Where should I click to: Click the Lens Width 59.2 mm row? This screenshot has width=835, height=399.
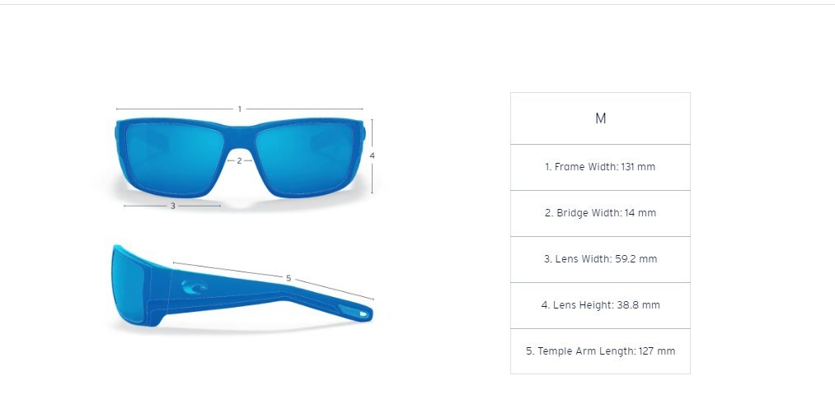pos(600,259)
